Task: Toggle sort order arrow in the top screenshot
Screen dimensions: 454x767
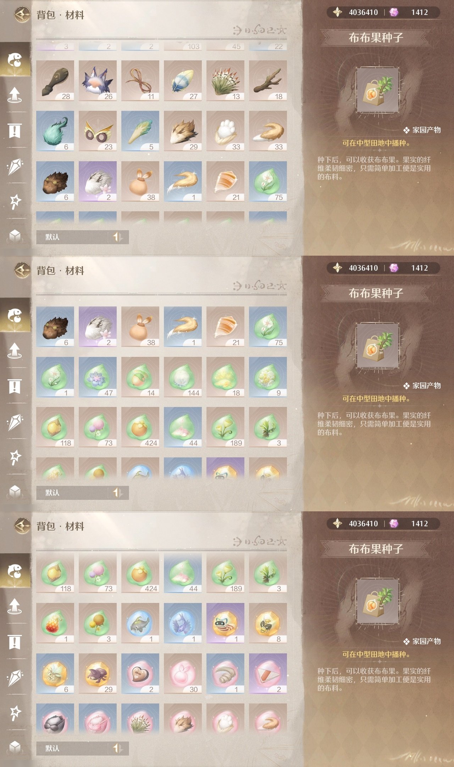Action: [118, 237]
